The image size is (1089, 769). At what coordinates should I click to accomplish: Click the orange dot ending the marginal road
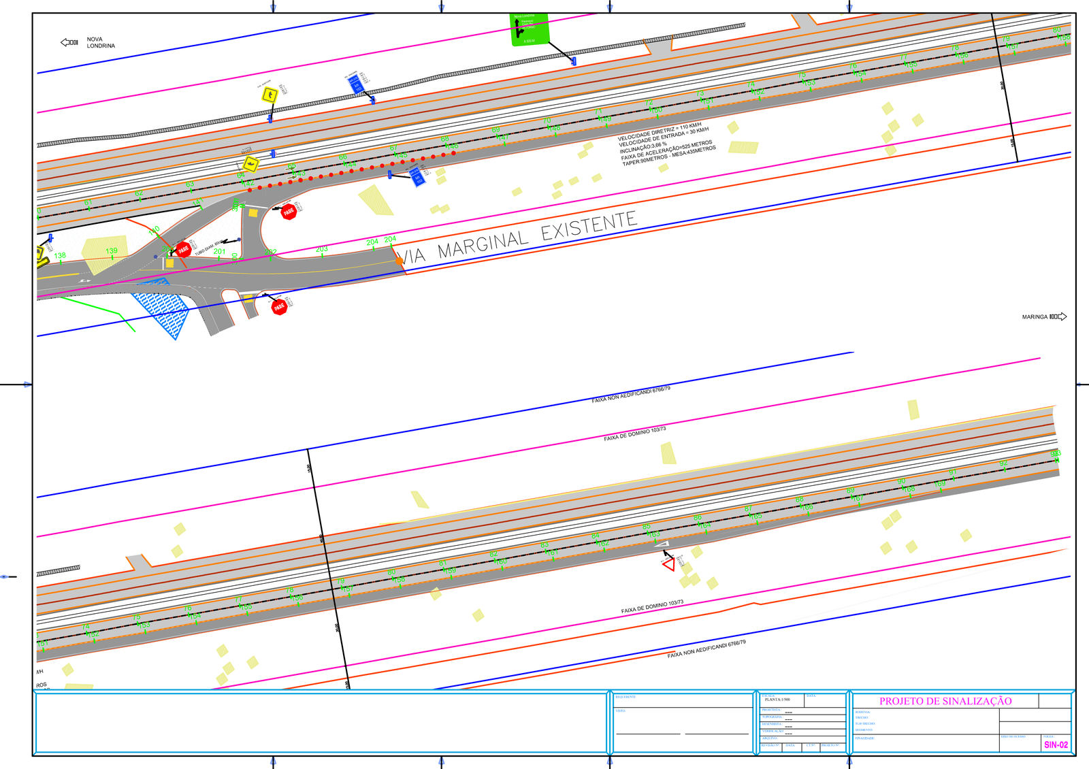coord(400,261)
